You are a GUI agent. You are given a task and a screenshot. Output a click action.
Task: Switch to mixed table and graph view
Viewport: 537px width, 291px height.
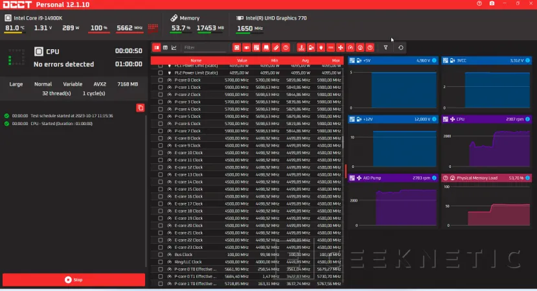coord(157,48)
